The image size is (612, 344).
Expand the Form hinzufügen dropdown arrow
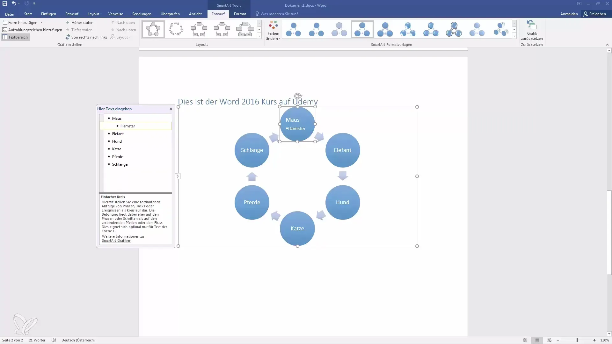[x=41, y=23]
